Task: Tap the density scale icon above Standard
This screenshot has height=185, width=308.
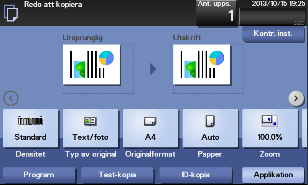Action: 30,120
